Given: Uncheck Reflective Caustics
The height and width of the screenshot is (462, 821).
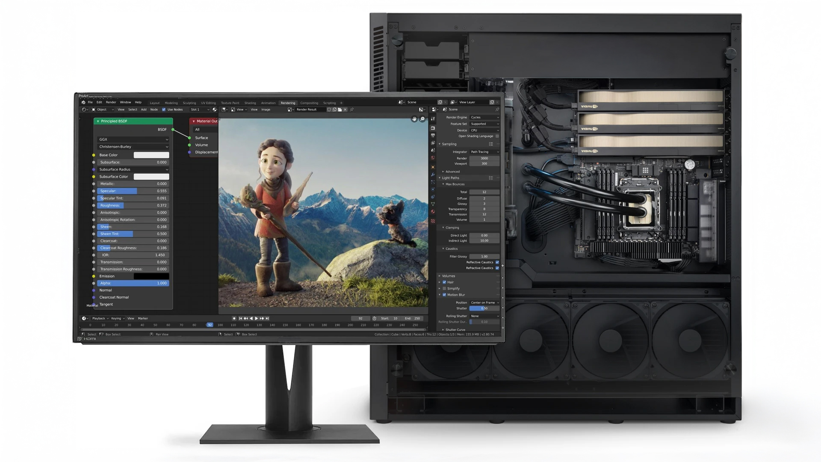Looking at the screenshot, I should 497,262.
